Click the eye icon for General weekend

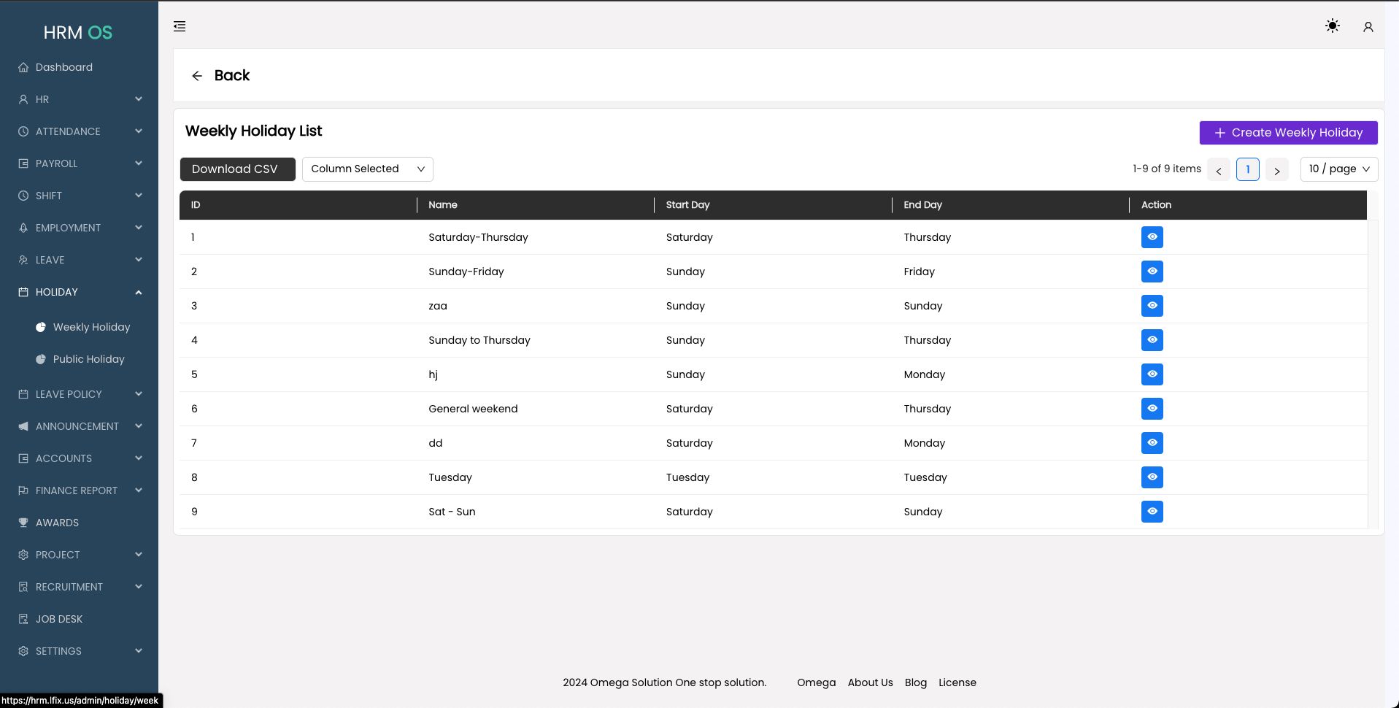pos(1152,409)
